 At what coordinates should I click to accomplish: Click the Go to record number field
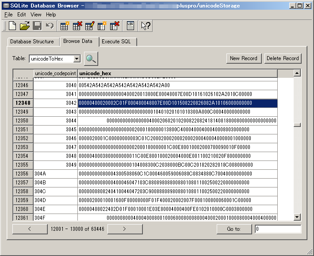[x=278, y=229]
